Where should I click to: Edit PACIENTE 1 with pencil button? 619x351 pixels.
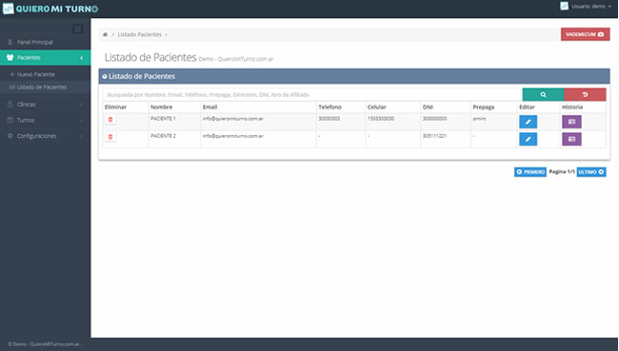point(528,122)
